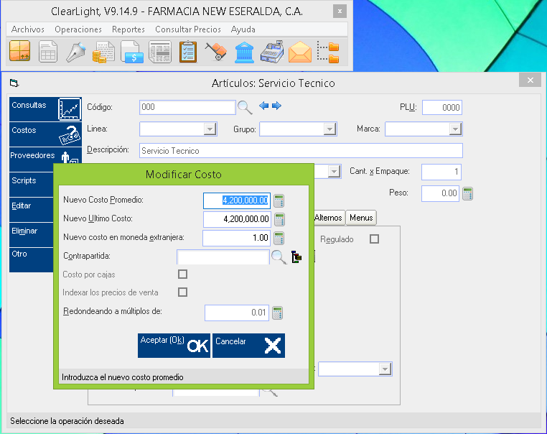Focus the Nuevo costo en moneda extranjera field

[x=236, y=238]
